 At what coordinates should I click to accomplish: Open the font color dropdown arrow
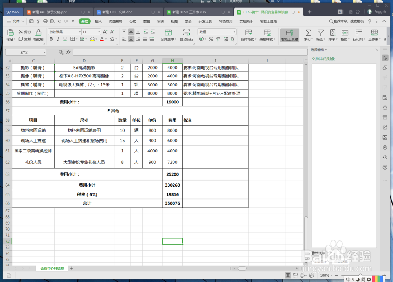[x=106, y=39]
